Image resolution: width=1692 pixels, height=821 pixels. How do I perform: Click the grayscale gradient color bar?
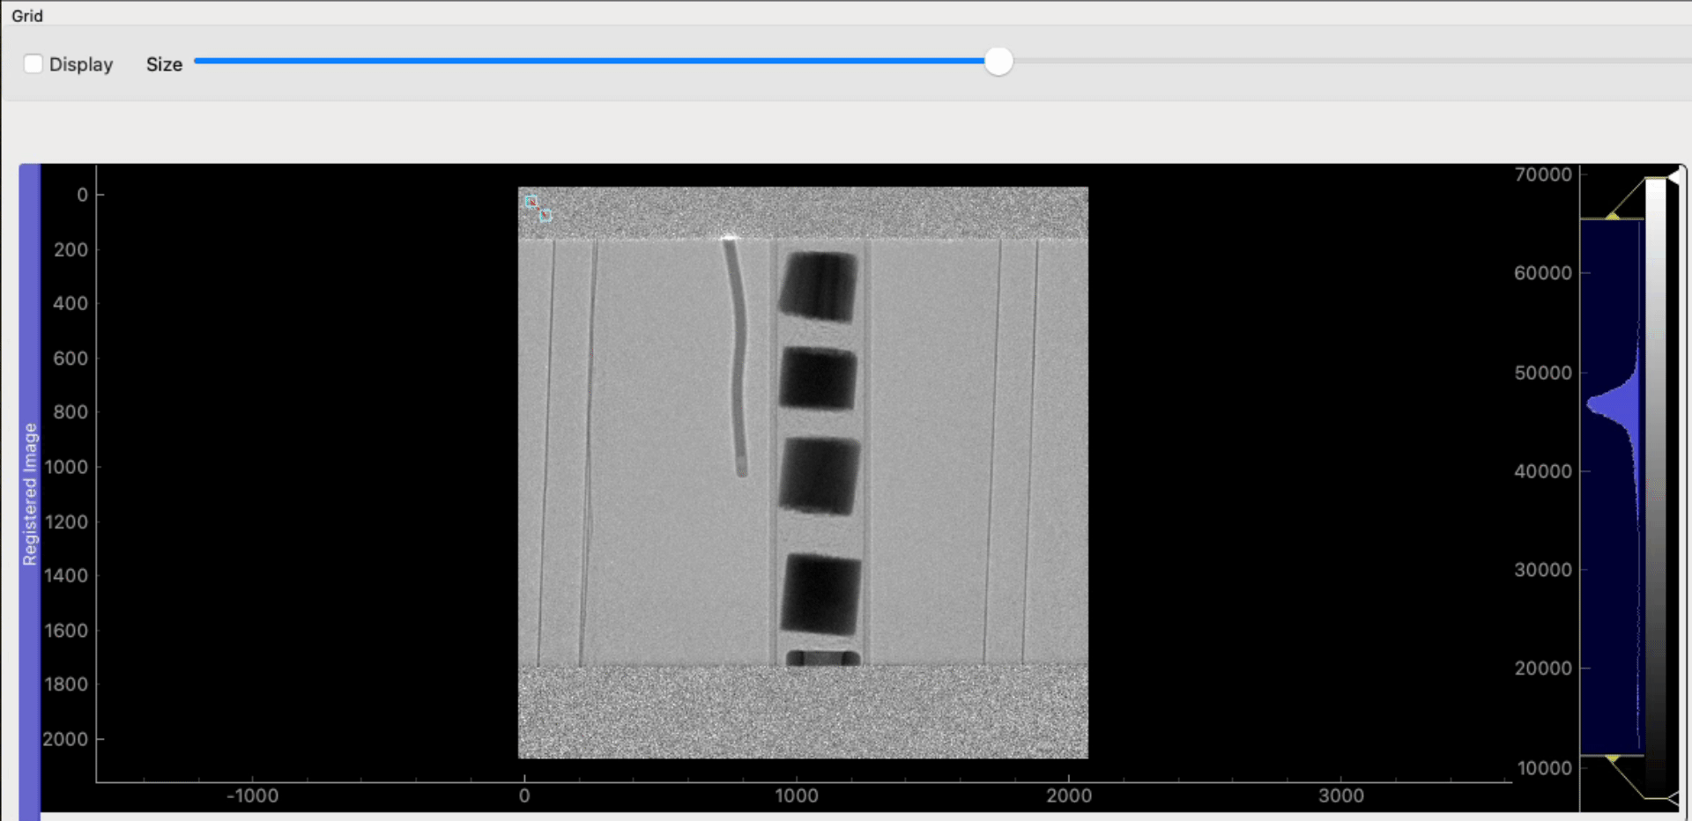pyautogui.click(x=1656, y=484)
